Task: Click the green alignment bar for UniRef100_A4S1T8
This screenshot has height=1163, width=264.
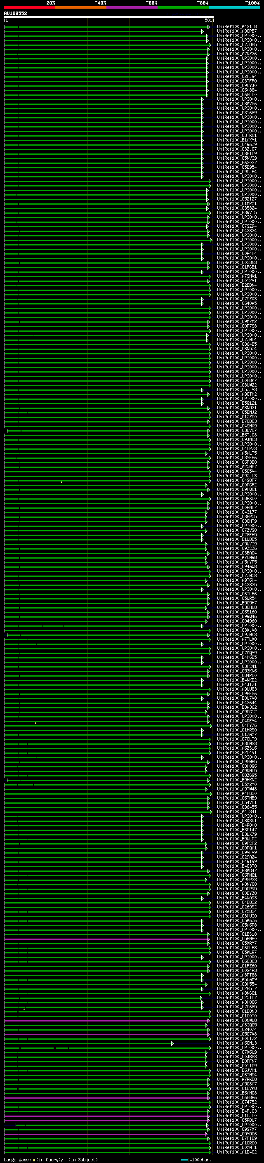Action: click(x=106, y=27)
